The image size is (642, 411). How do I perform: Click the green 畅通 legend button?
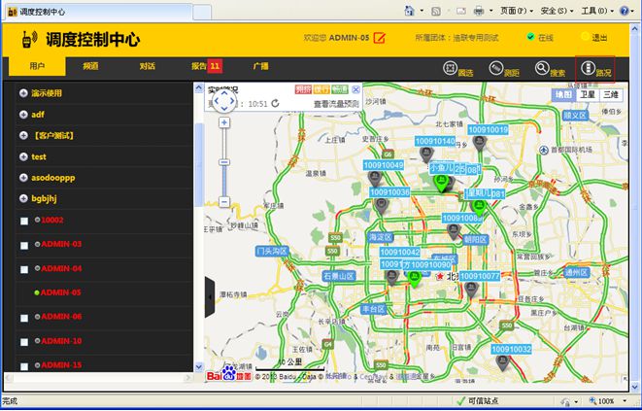click(x=340, y=89)
